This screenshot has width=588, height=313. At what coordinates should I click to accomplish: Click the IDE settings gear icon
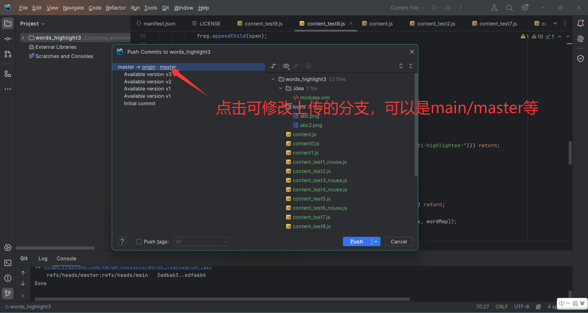[525, 8]
